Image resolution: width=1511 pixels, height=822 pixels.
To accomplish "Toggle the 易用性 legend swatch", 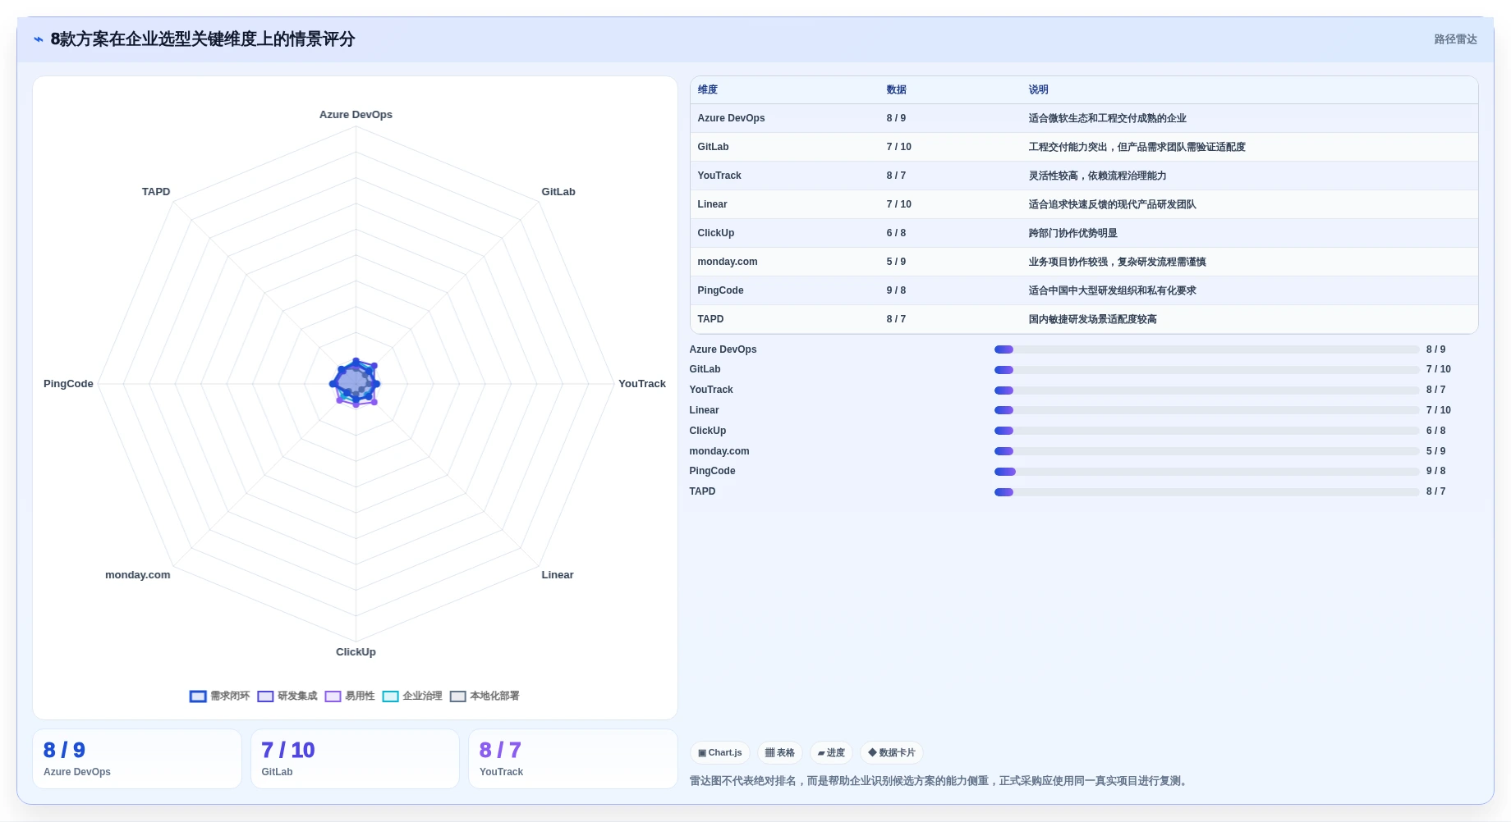I will click(x=333, y=696).
